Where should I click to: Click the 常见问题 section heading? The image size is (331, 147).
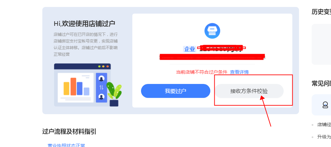point(321,83)
